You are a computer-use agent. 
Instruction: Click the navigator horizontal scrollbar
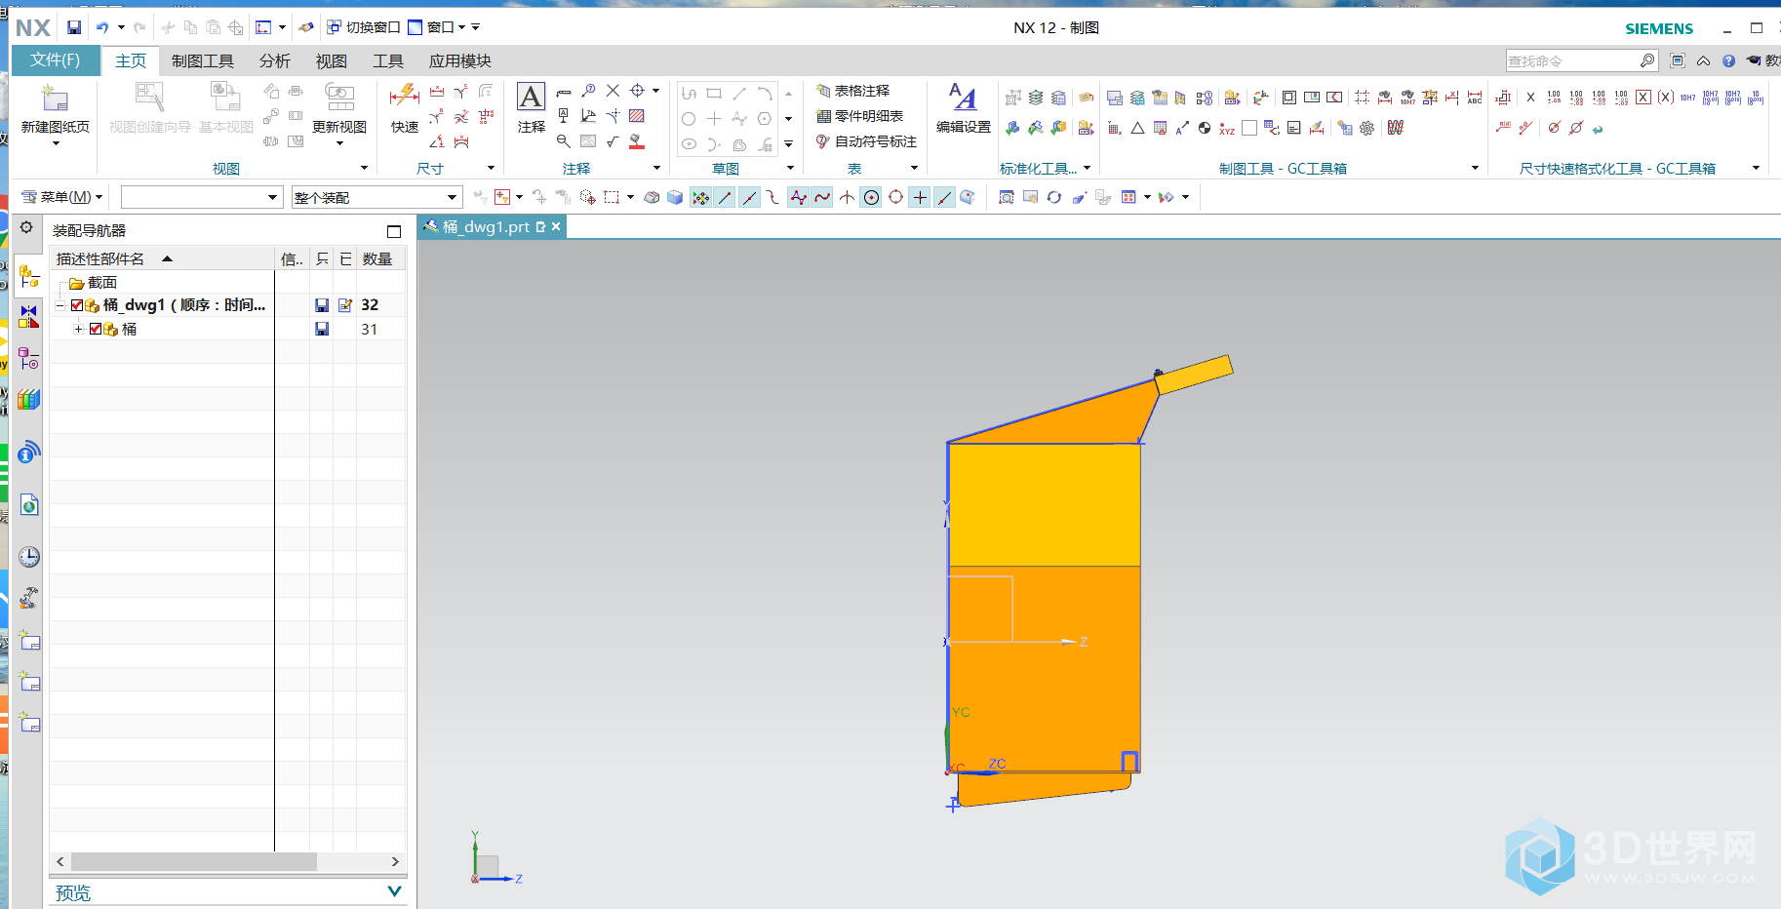[193, 862]
